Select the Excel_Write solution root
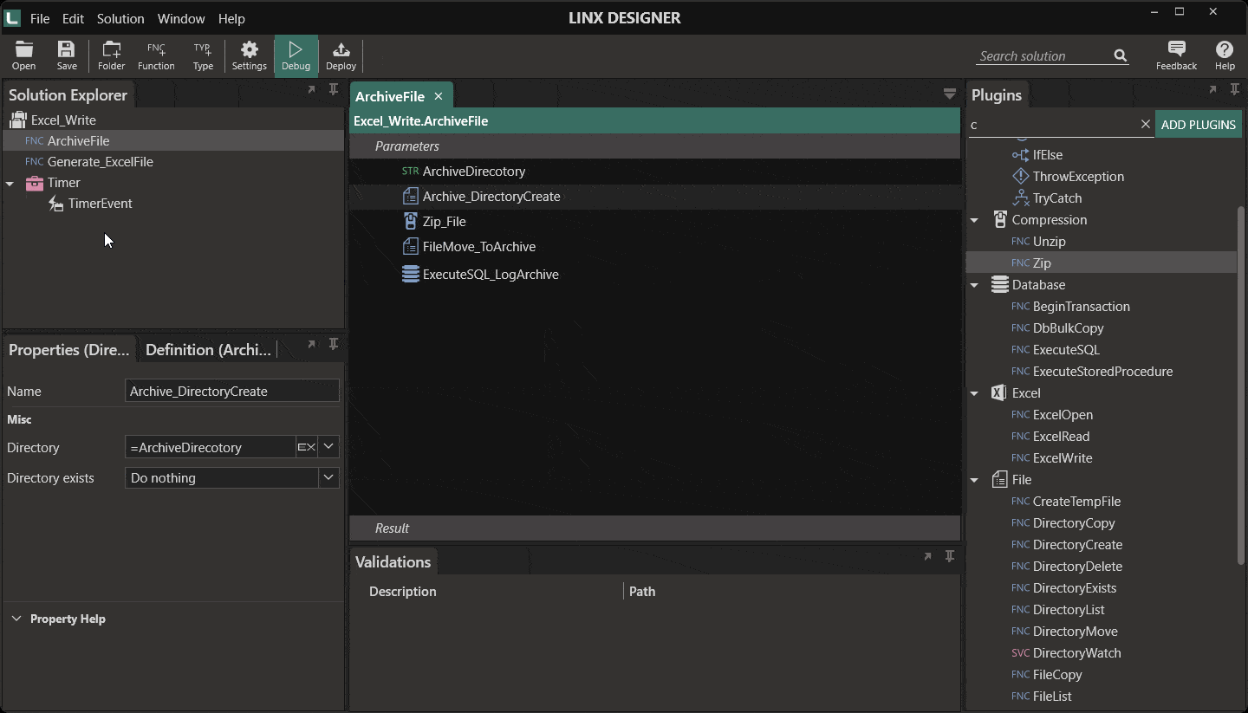 click(x=52, y=120)
